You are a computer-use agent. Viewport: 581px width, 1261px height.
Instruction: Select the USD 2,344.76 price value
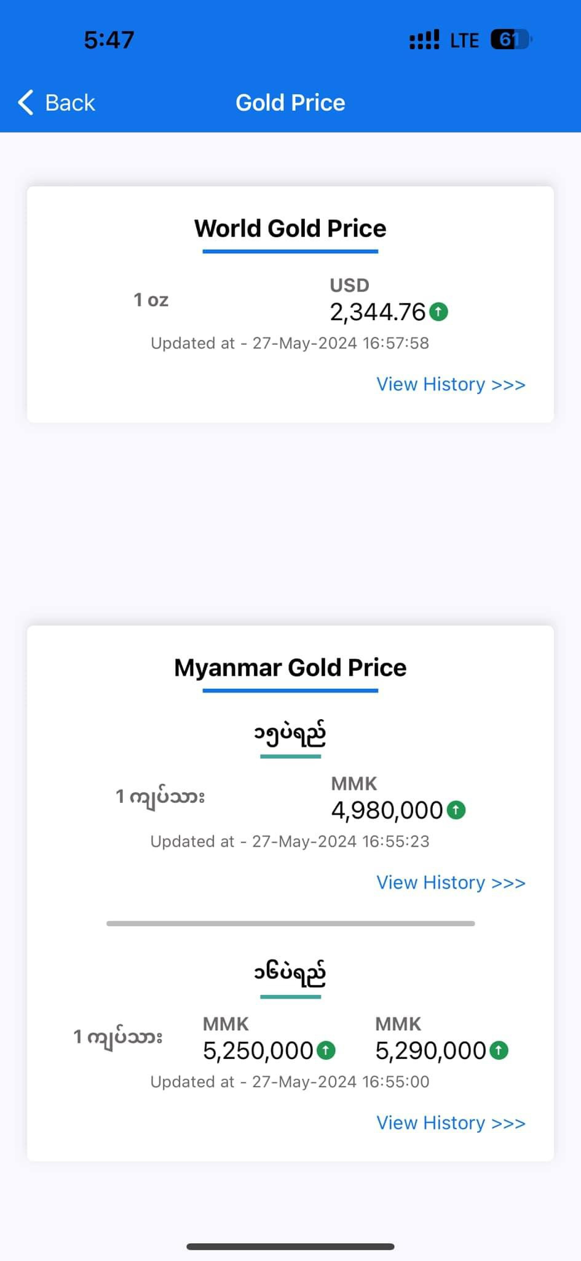pos(377,312)
